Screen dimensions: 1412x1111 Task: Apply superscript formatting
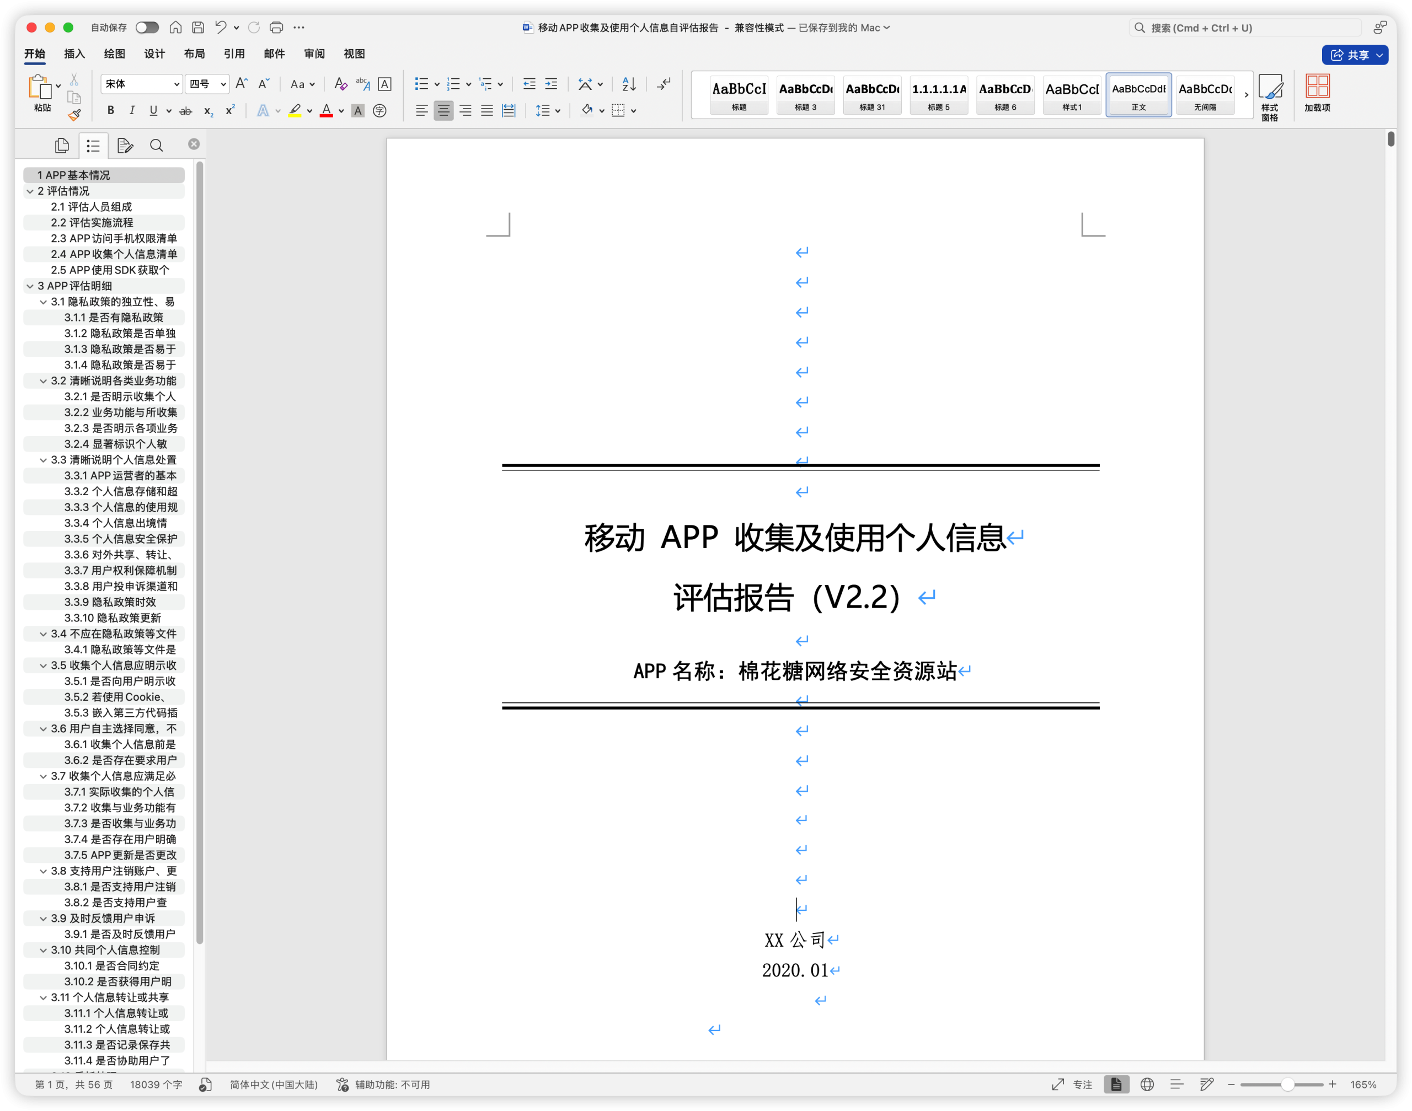tap(229, 111)
